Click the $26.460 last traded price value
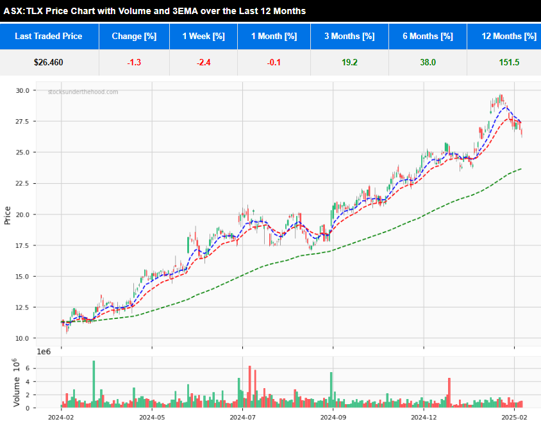Image resolution: width=541 pixels, height=424 pixels. (x=49, y=62)
